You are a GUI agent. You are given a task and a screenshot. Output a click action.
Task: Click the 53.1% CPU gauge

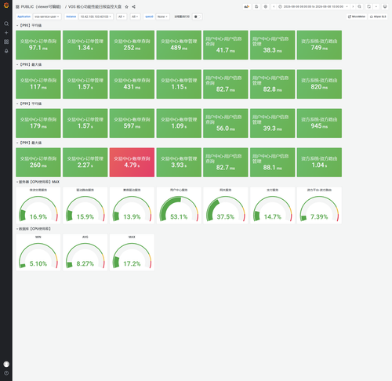(179, 205)
